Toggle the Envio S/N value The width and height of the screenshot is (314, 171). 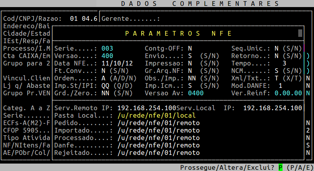(x=190, y=56)
